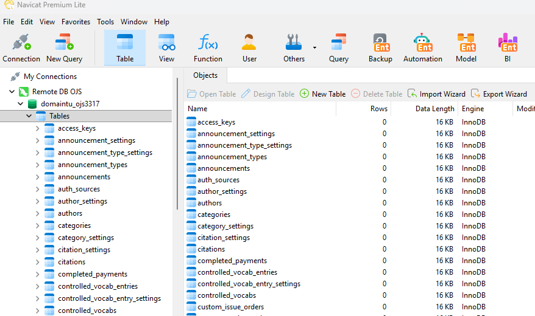Click the Others toolbar icon

[294, 48]
